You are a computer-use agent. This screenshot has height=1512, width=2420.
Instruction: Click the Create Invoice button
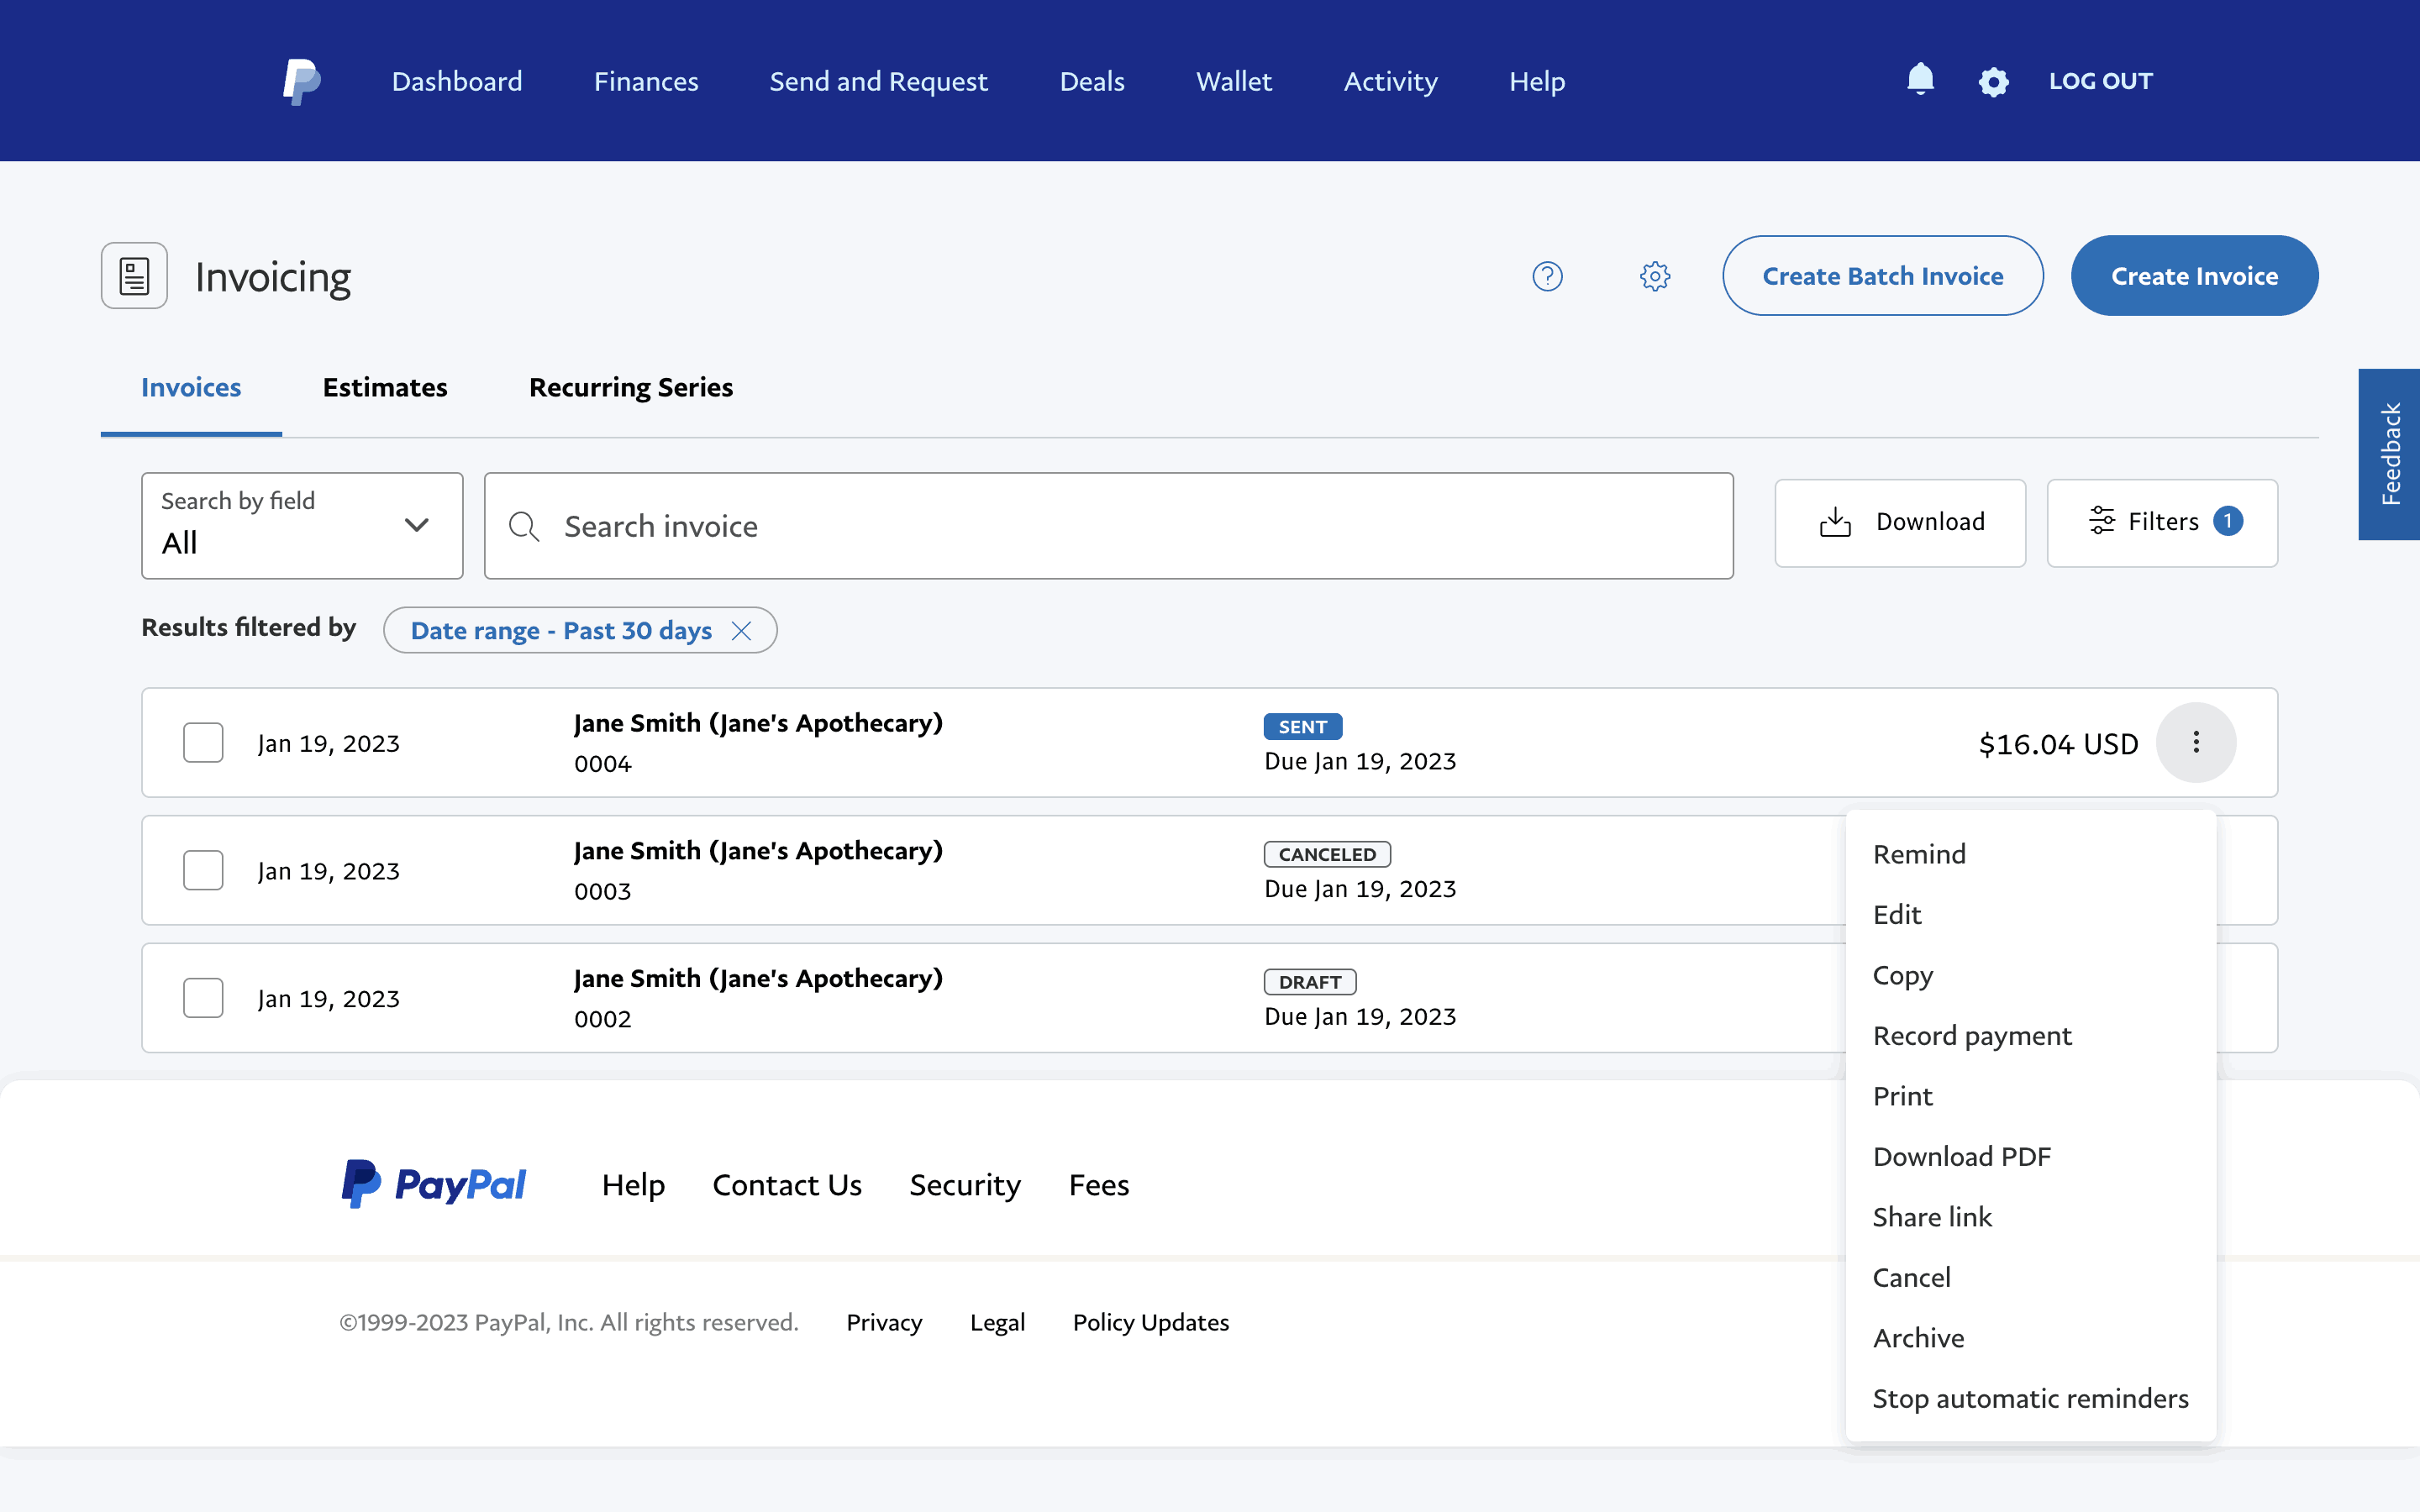pos(2194,276)
